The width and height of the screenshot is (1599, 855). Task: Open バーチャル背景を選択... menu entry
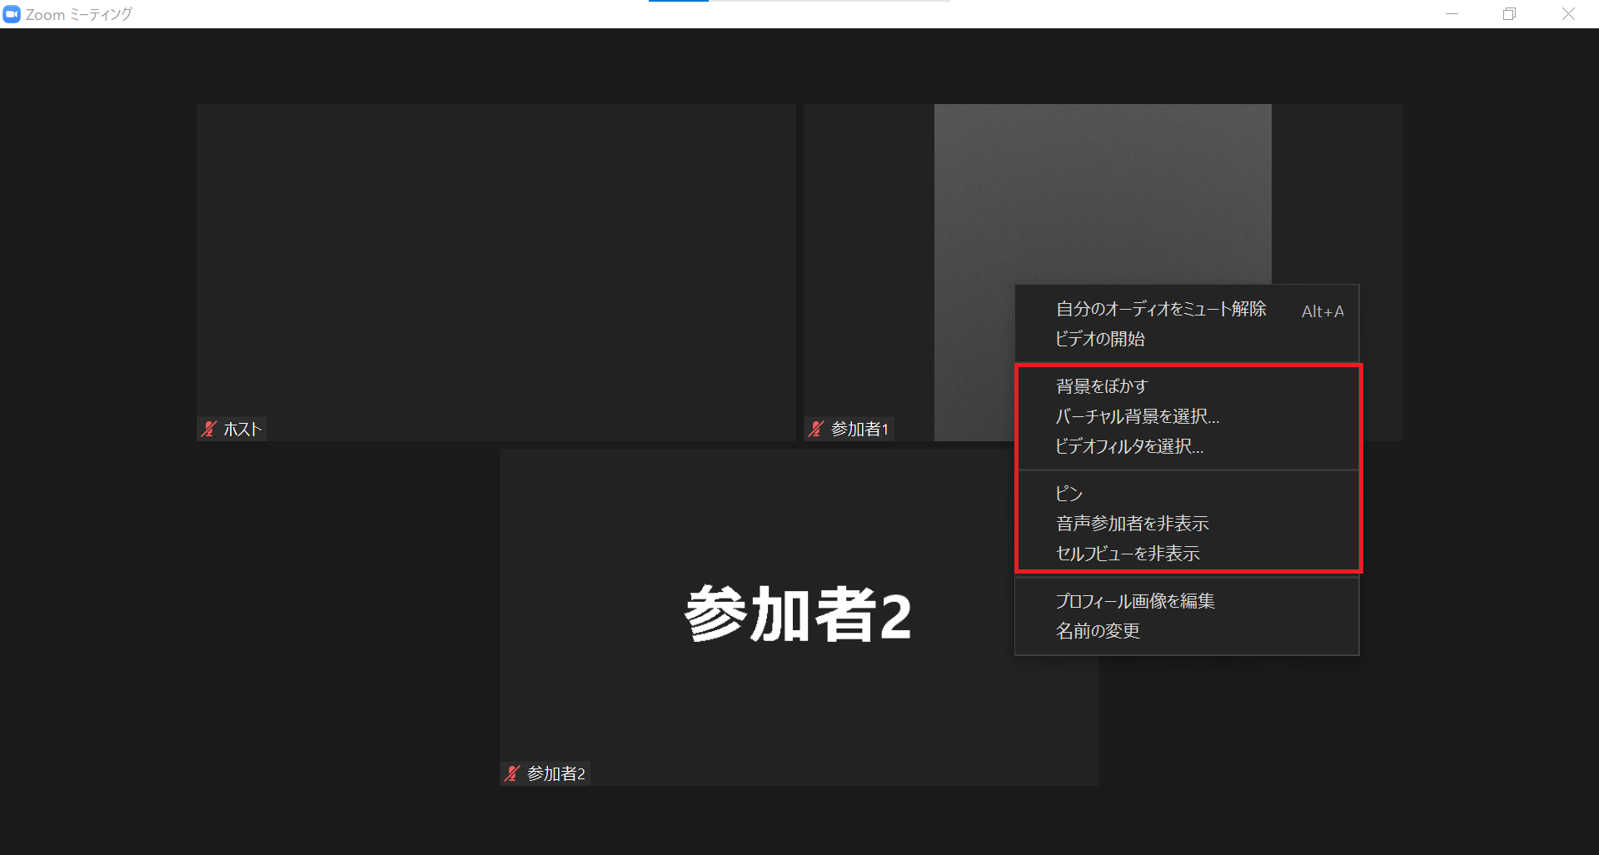[x=1137, y=416]
